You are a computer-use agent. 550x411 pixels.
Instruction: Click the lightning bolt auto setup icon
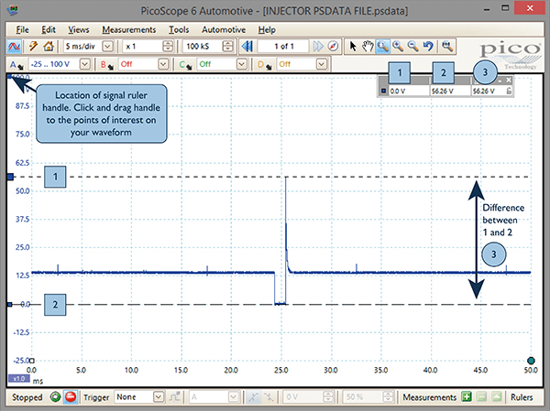(x=33, y=47)
